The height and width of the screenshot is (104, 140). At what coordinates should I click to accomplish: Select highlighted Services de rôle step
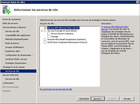[18, 71]
